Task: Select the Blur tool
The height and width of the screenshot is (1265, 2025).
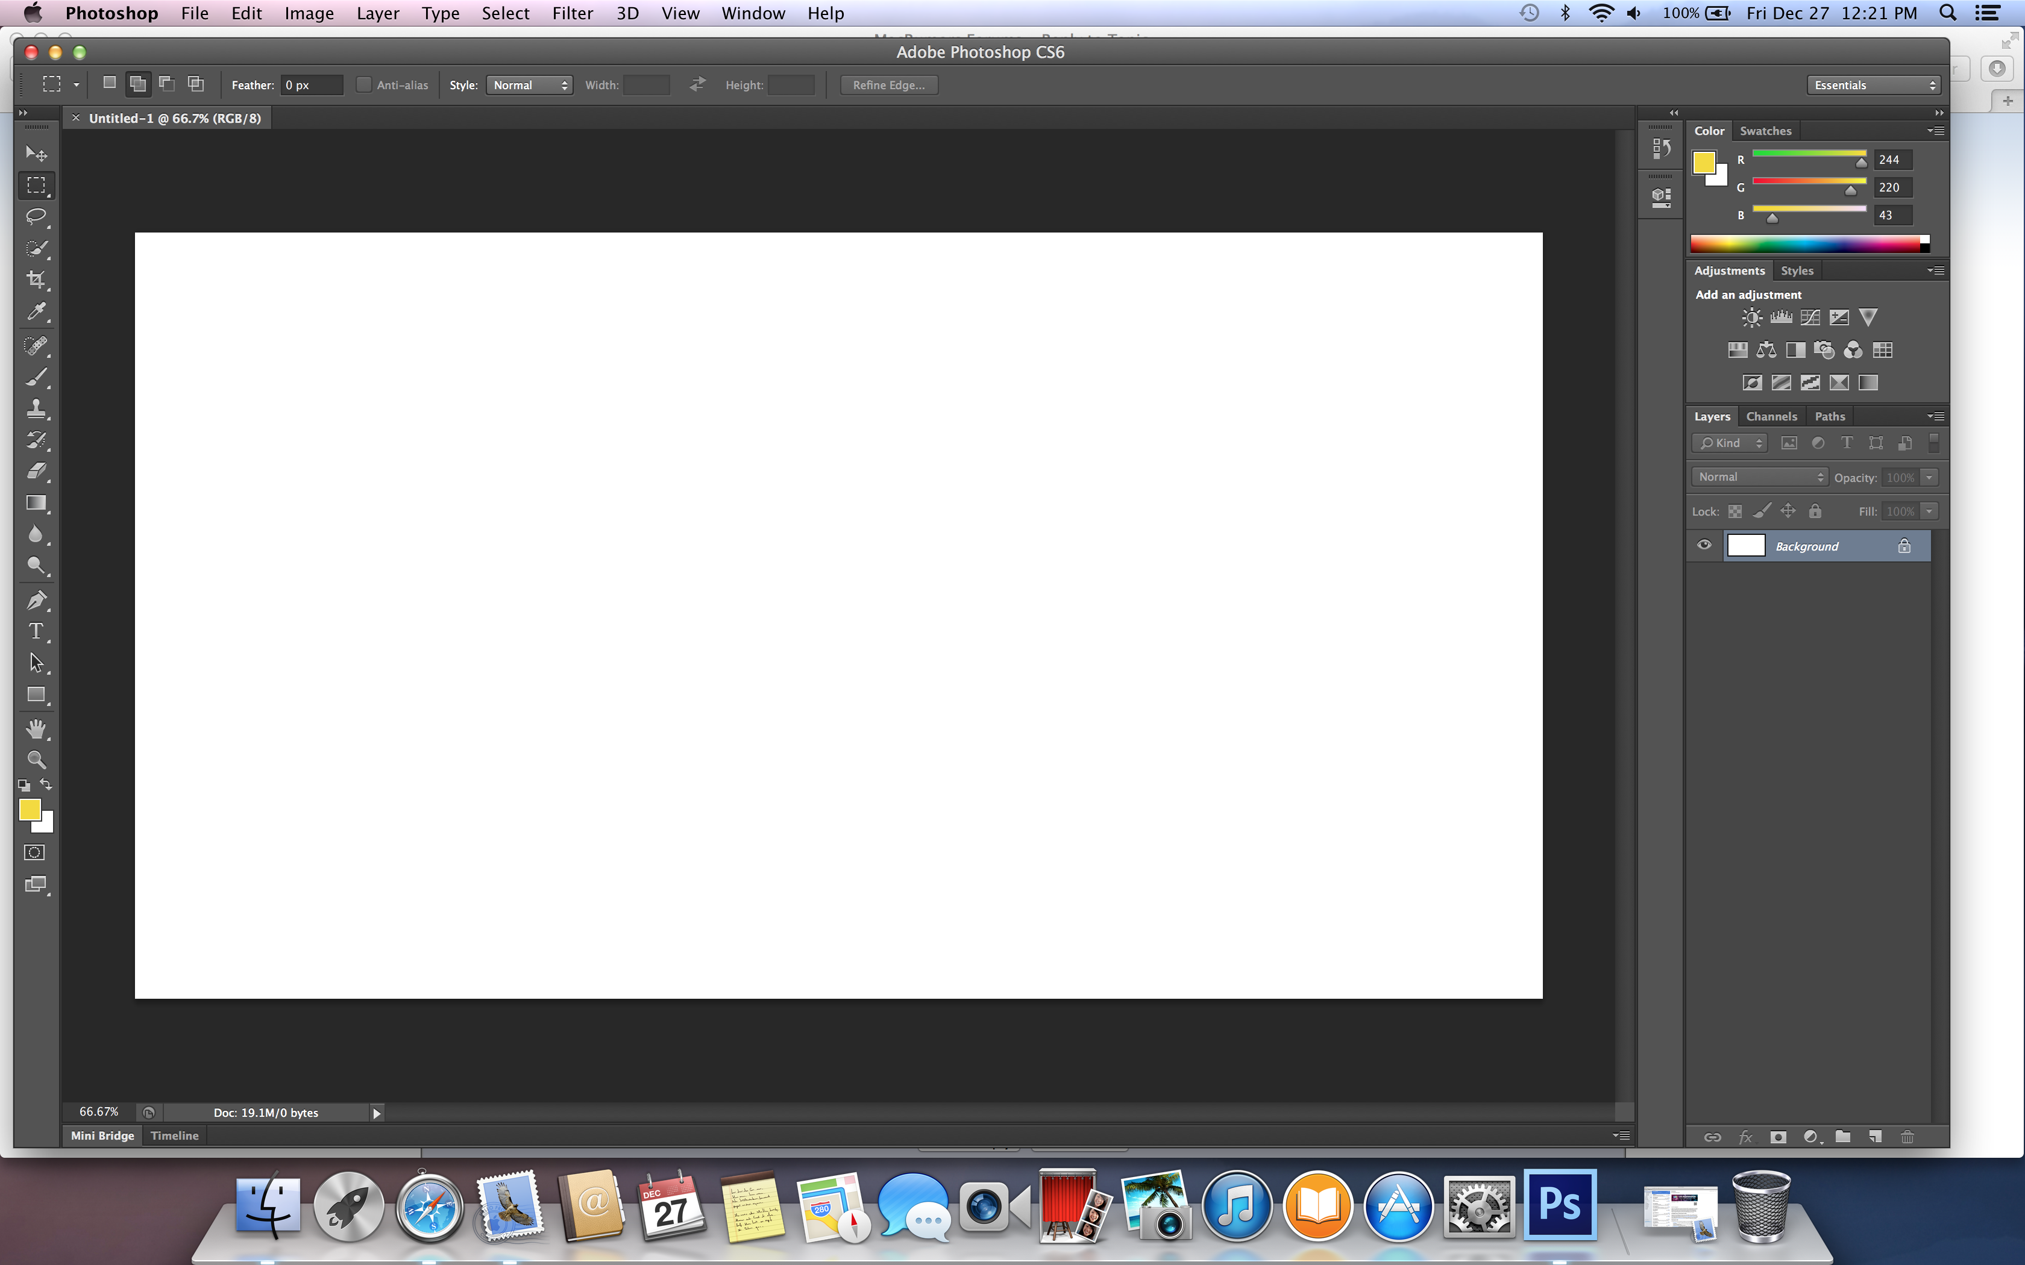Action: pos(36,534)
